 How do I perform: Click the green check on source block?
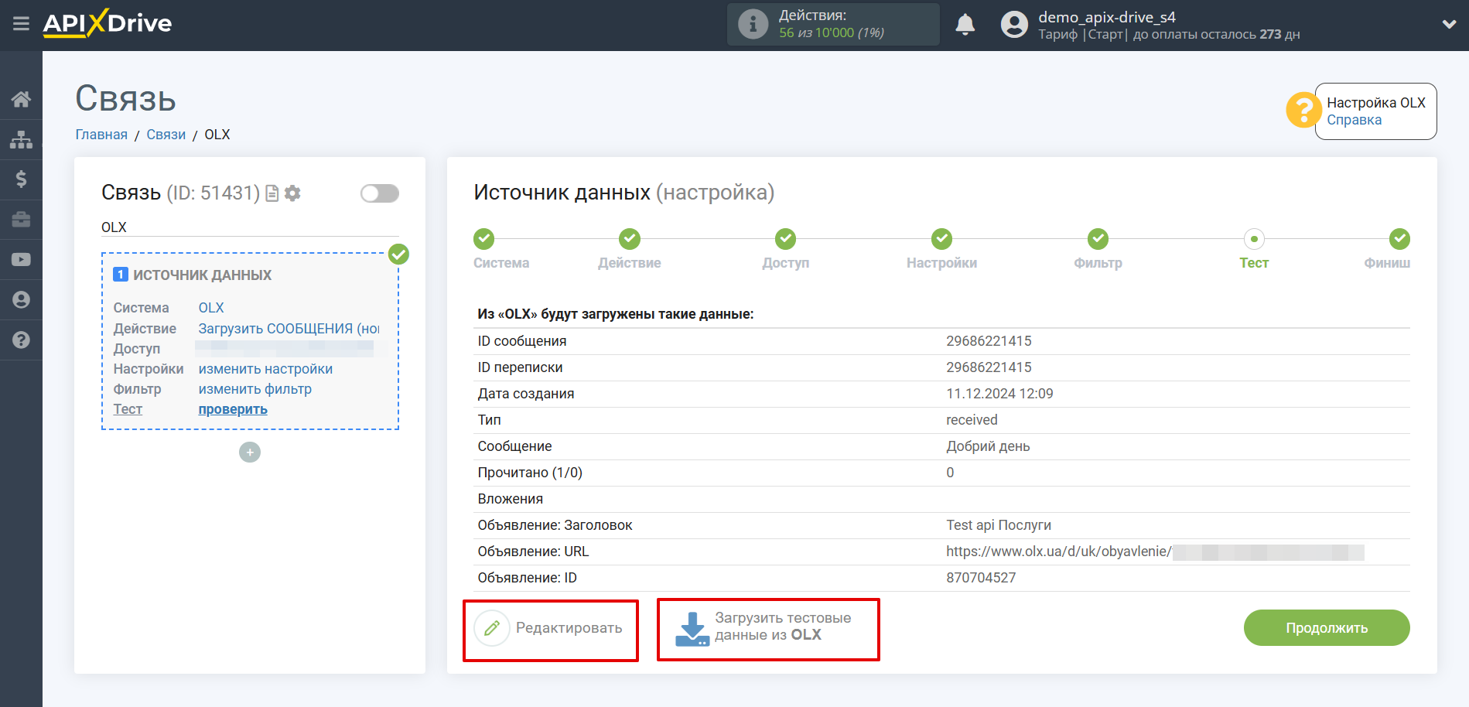(x=398, y=254)
